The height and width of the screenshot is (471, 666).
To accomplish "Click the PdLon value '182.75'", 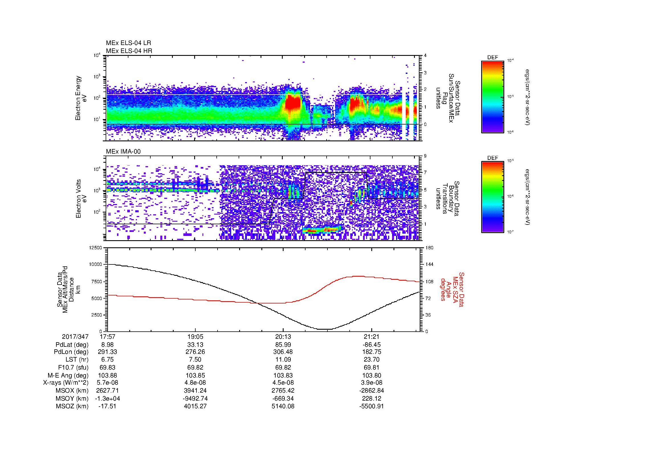I will coord(371,352).
